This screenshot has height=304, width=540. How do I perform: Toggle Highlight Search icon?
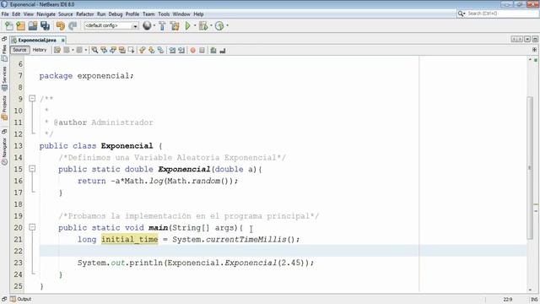(x=121, y=51)
